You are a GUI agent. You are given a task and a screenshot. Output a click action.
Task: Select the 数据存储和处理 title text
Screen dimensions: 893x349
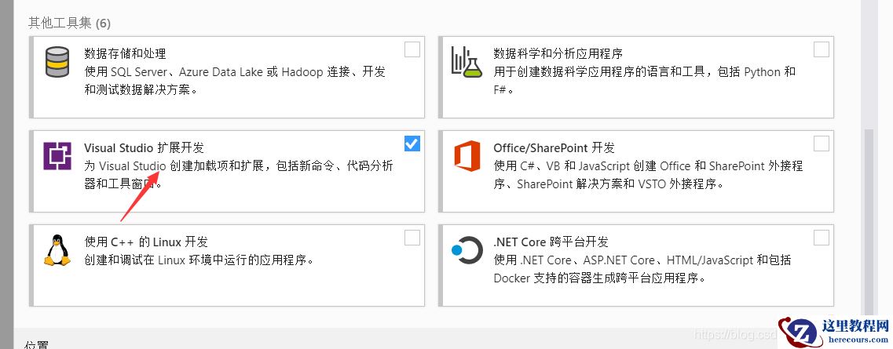[x=125, y=53]
